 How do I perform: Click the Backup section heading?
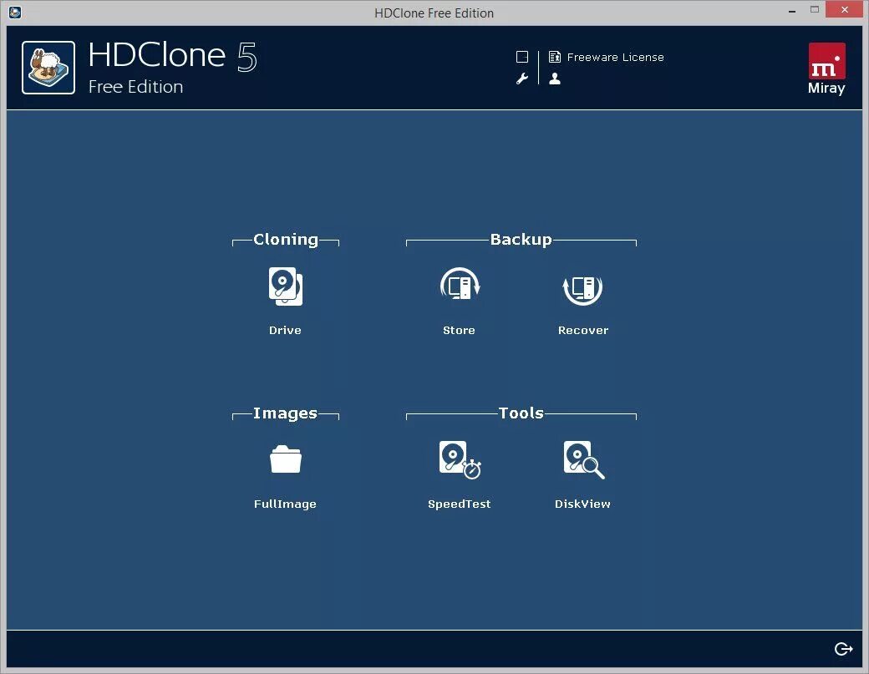click(x=521, y=239)
